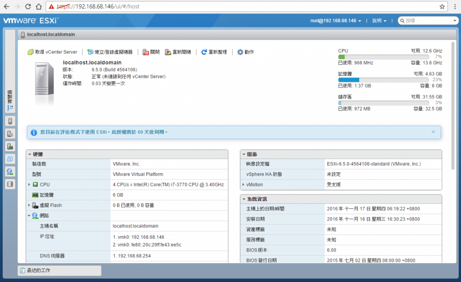Click 建立/登錄虛擬機器 to create a VM
The image size is (461, 282).
[110, 52]
